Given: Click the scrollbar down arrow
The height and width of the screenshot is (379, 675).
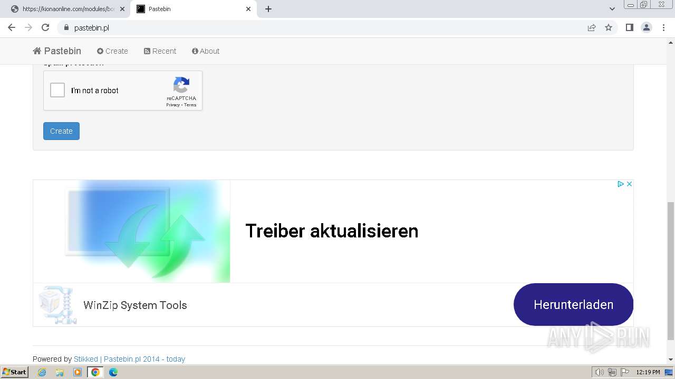Looking at the screenshot, I should pos(671,360).
